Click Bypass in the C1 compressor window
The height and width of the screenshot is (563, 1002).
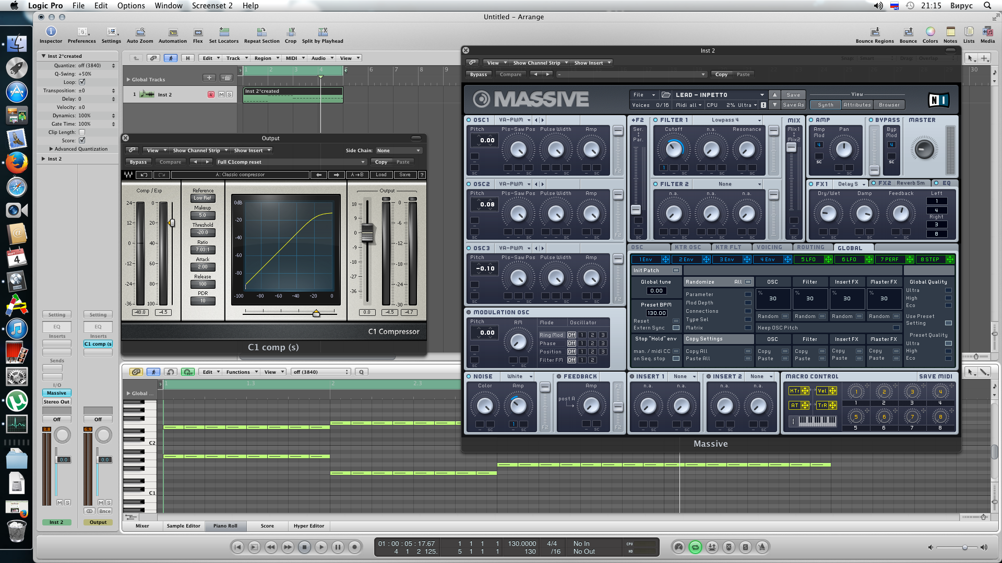138,162
